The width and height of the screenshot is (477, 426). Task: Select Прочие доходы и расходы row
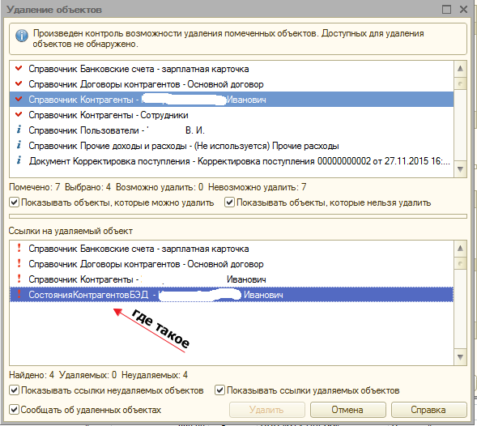tap(232, 146)
